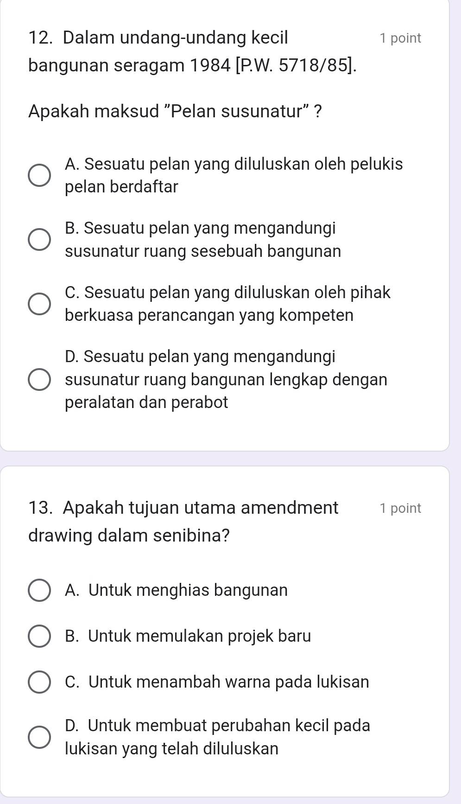The width and height of the screenshot is (461, 804).
Task: Click the '1 point' label of question 13
Action: point(400,508)
